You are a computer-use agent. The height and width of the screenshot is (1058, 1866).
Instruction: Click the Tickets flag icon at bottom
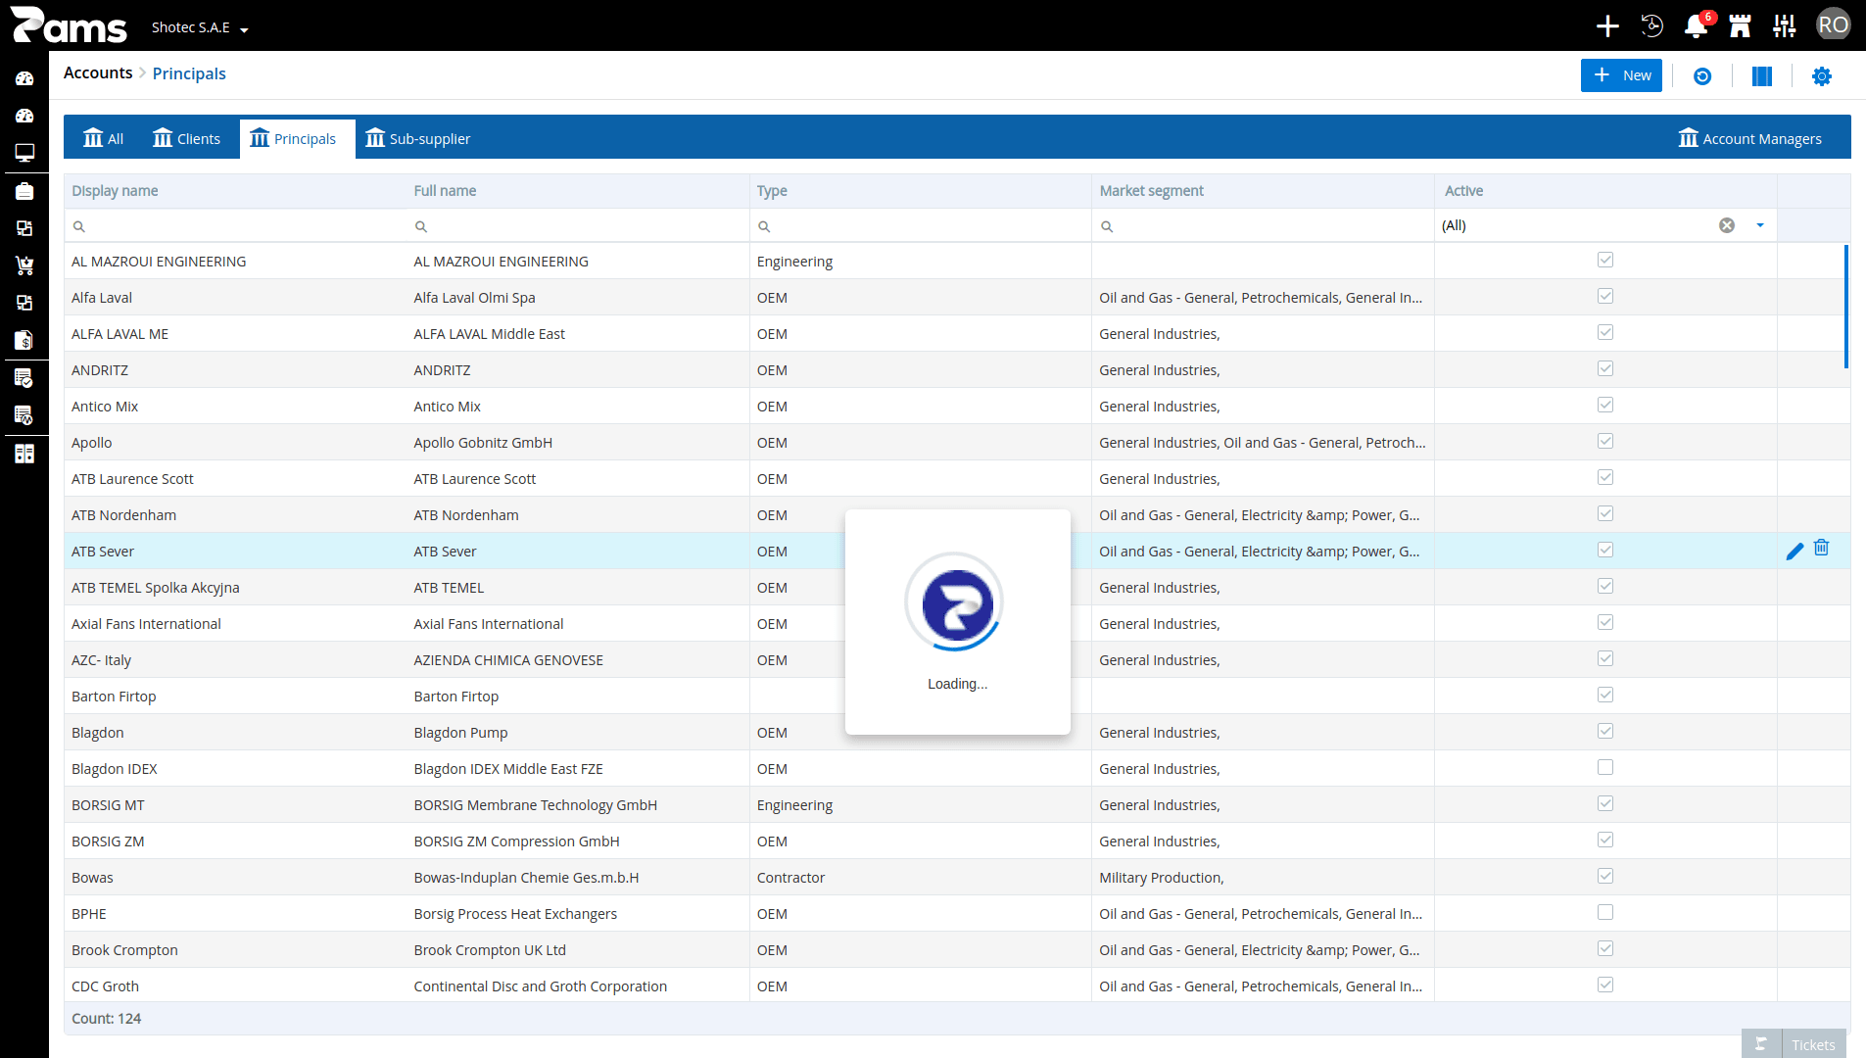[1760, 1044]
